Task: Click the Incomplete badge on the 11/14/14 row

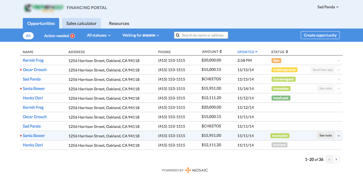Action: pyautogui.click(x=281, y=89)
